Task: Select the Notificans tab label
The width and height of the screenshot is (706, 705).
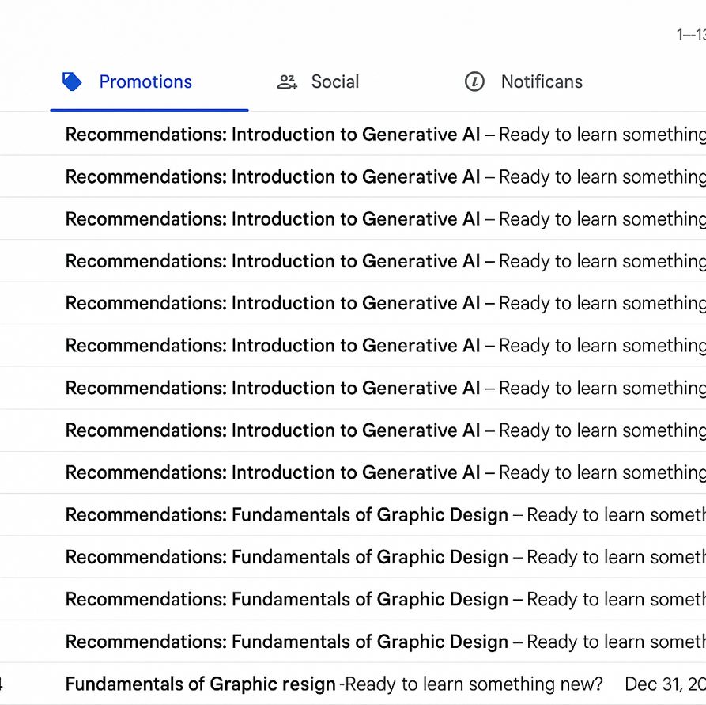Action: (x=542, y=81)
